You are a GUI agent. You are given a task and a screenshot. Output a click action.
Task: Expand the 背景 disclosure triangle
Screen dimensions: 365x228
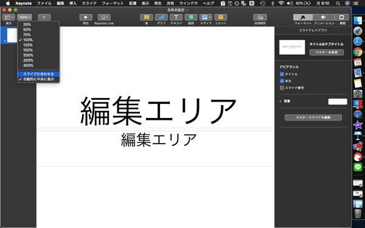coord(280,102)
